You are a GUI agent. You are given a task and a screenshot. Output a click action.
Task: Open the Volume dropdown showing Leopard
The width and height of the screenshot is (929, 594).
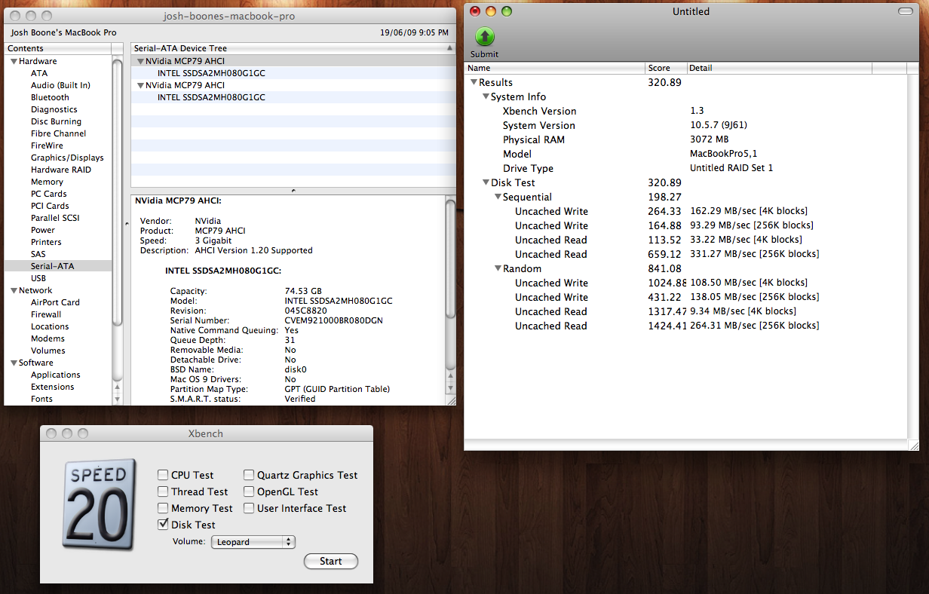(x=253, y=542)
